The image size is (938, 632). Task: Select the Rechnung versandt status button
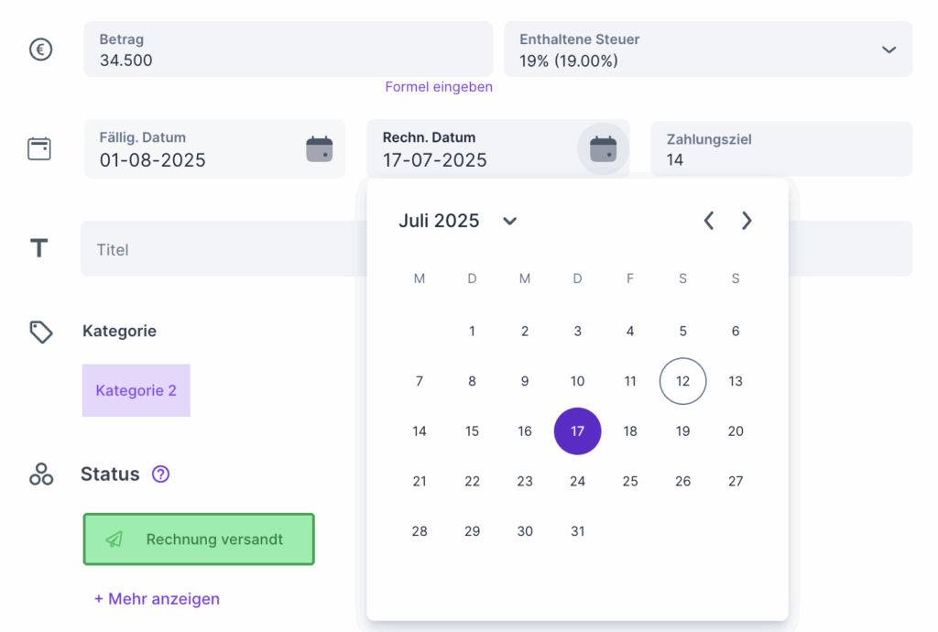(x=199, y=539)
